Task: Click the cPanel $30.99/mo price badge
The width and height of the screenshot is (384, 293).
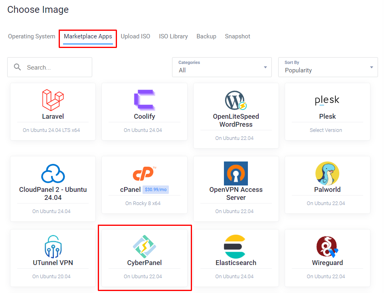Action: tap(156, 189)
